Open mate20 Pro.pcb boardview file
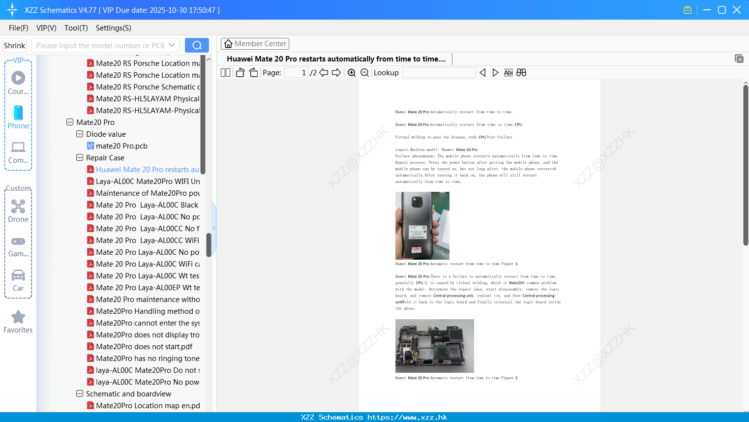This screenshot has height=422, width=749. click(121, 146)
